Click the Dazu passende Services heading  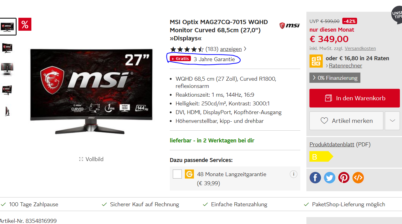[x=201, y=160]
